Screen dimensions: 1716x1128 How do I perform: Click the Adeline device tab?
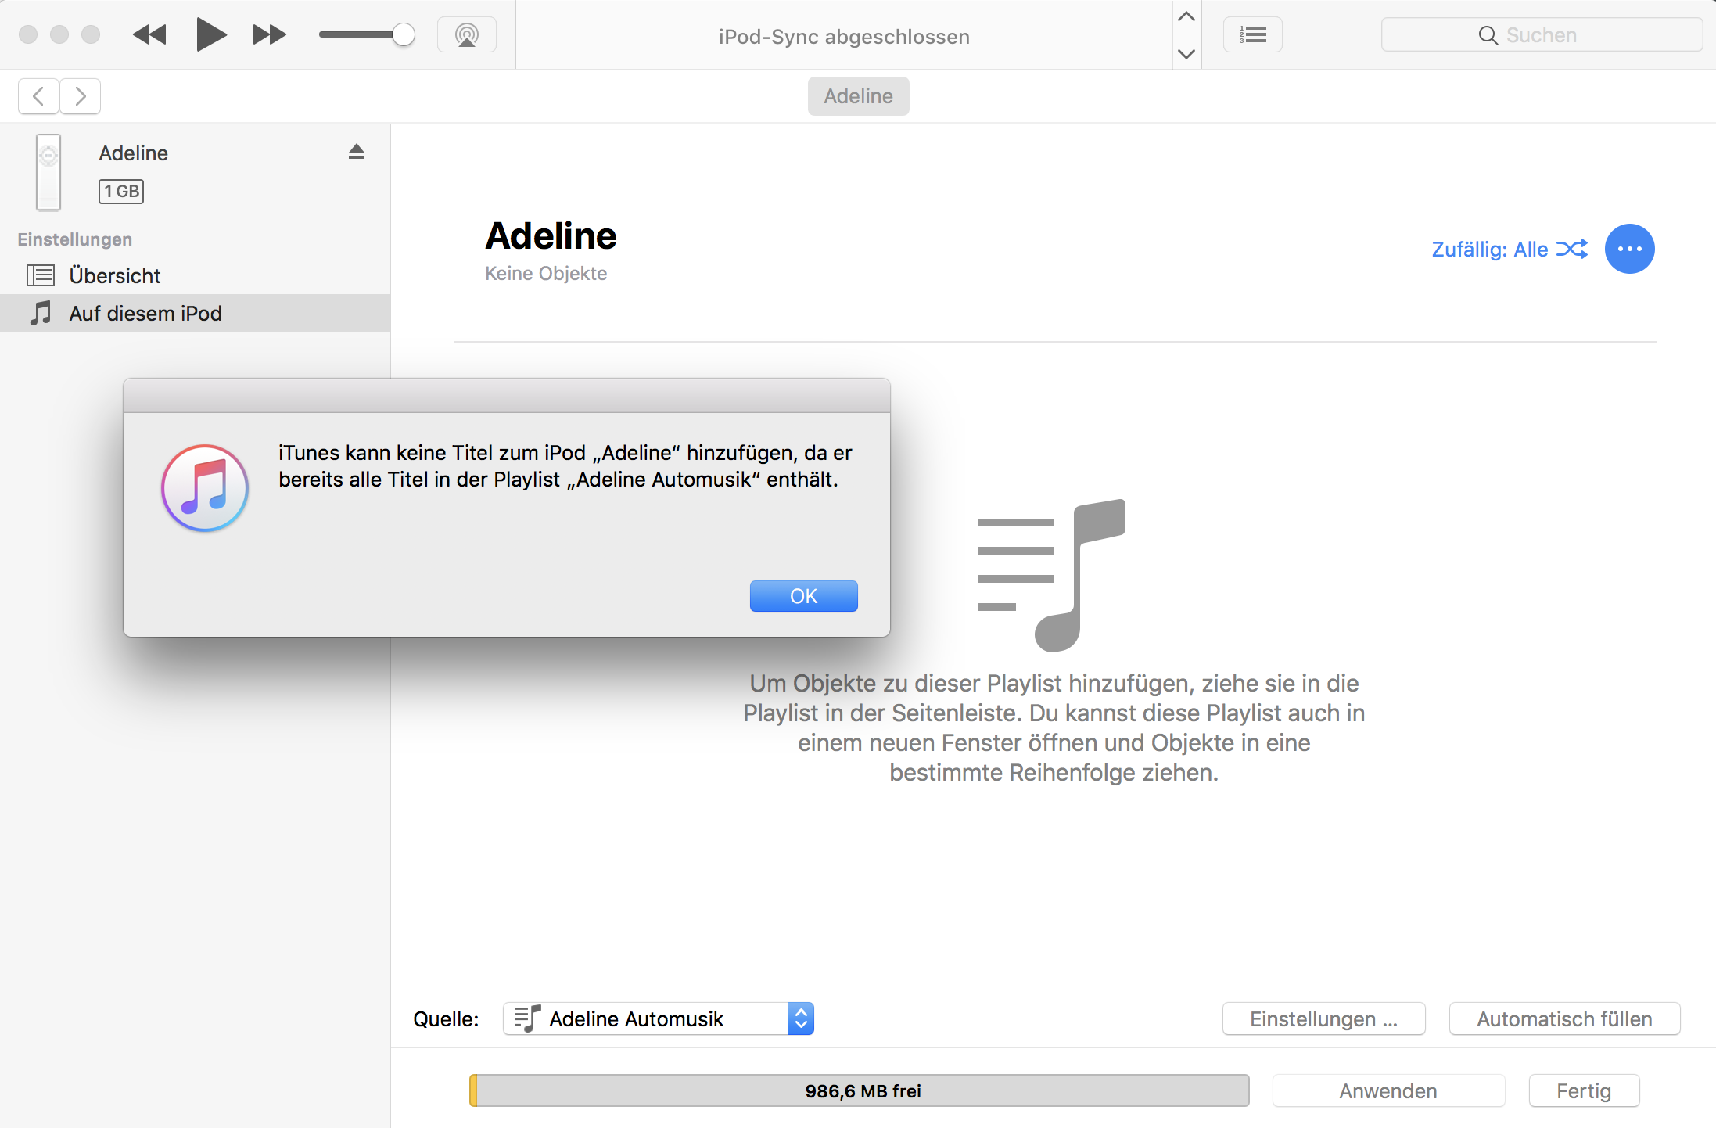(858, 96)
